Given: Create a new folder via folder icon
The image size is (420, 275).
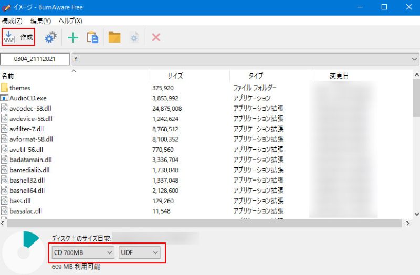Looking at the screenshot, I should (114, 37).
